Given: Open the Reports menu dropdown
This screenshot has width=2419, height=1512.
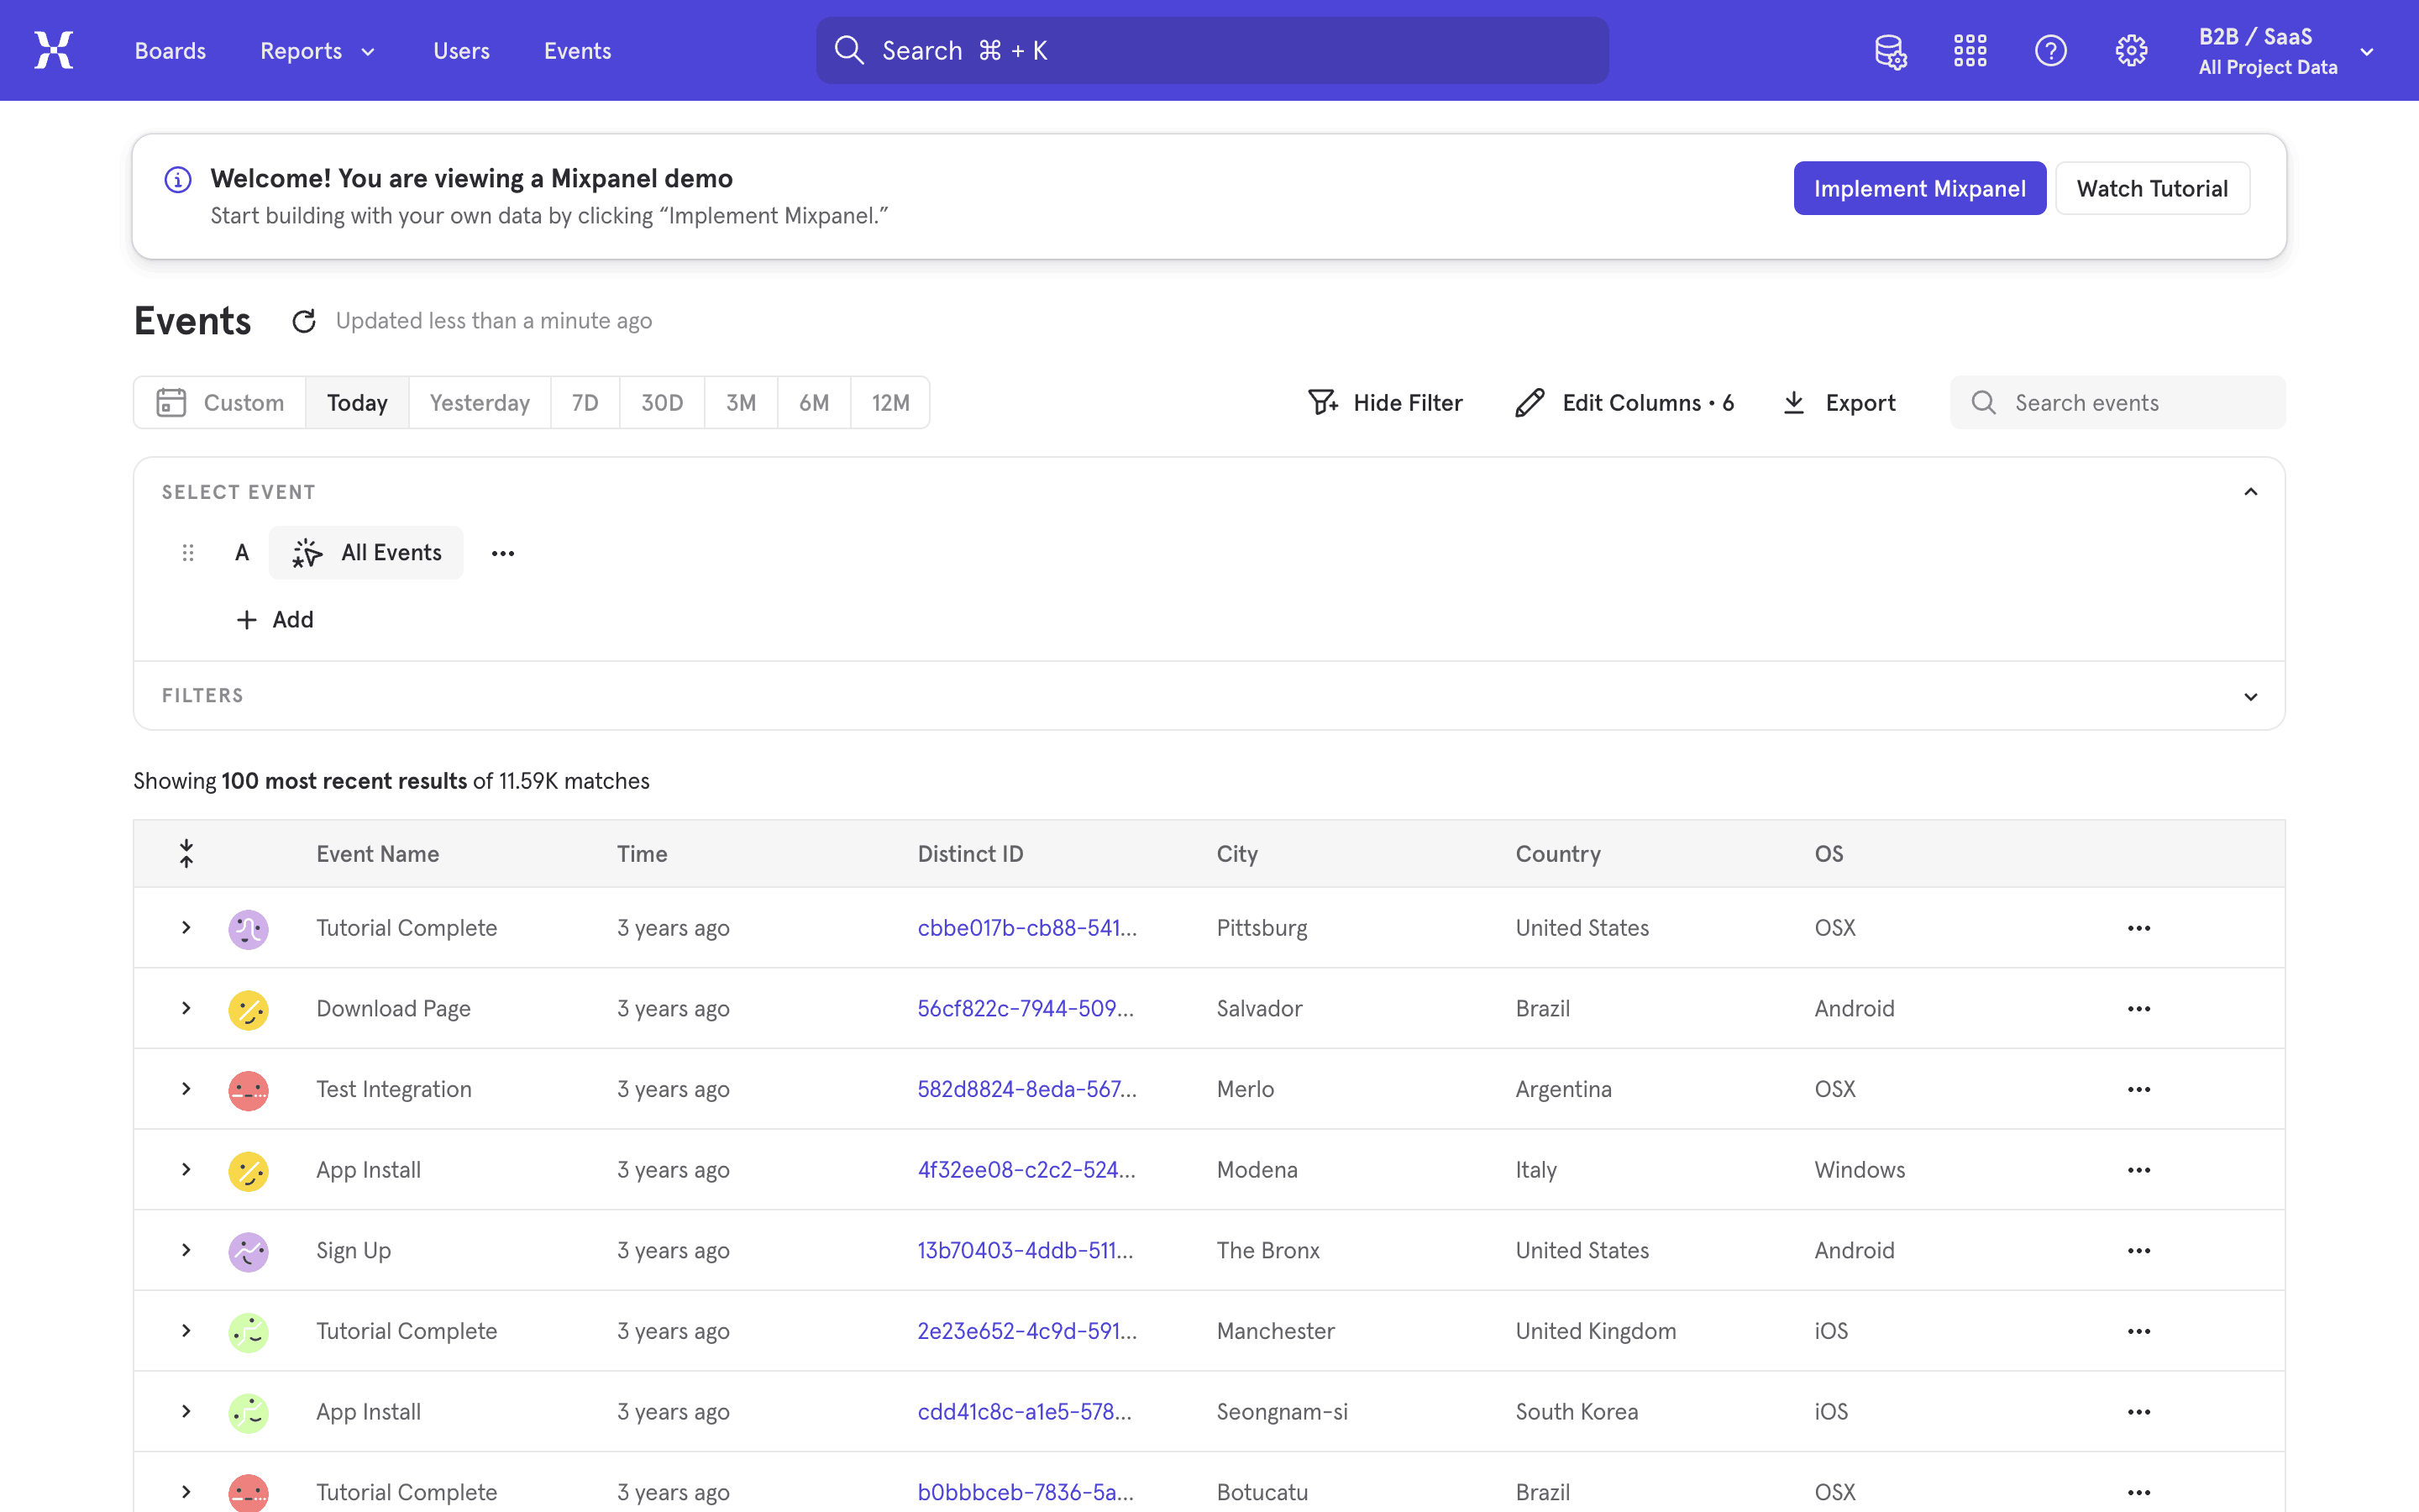Looking at the screenshot, I should click(x=317, y=51).
